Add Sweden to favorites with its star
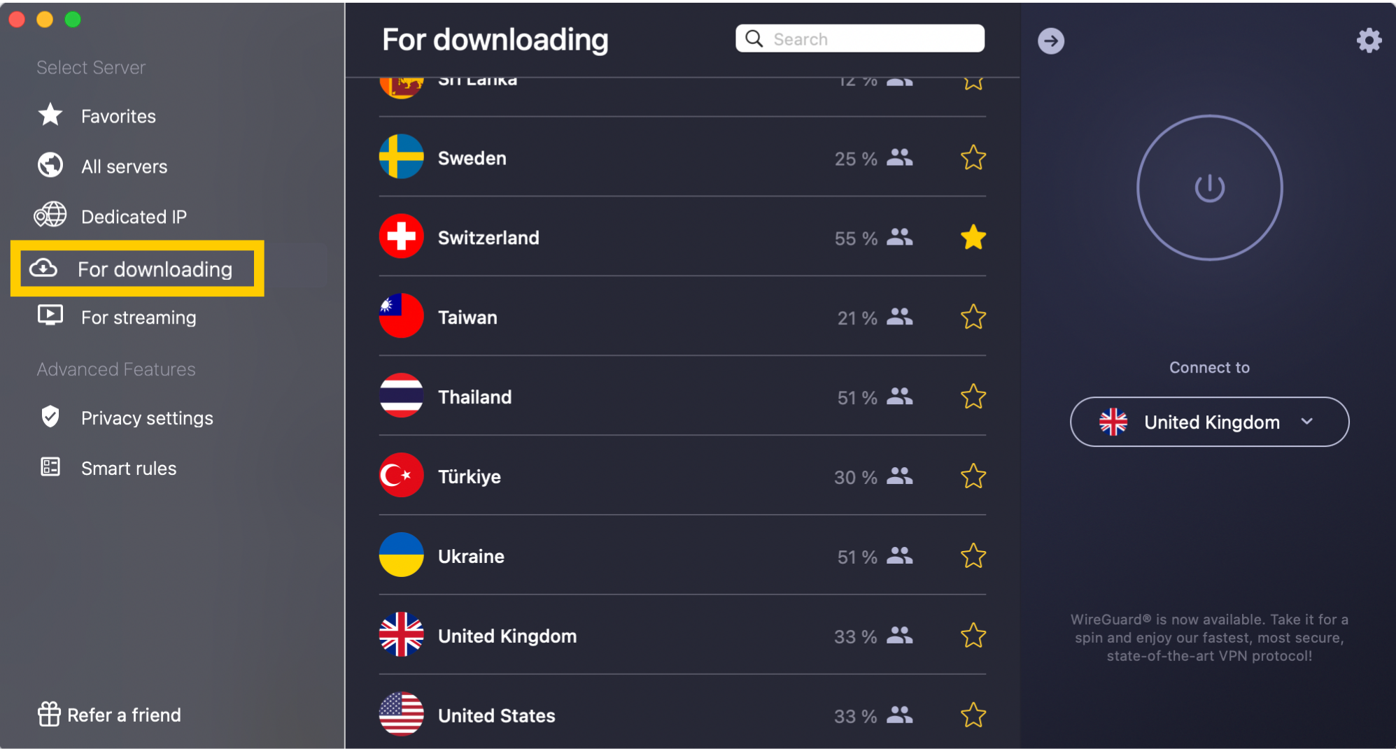This screenshot has width=1396, height=749. (x=973, y=158)
